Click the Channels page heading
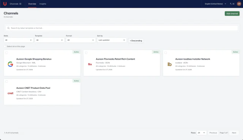 11,13
